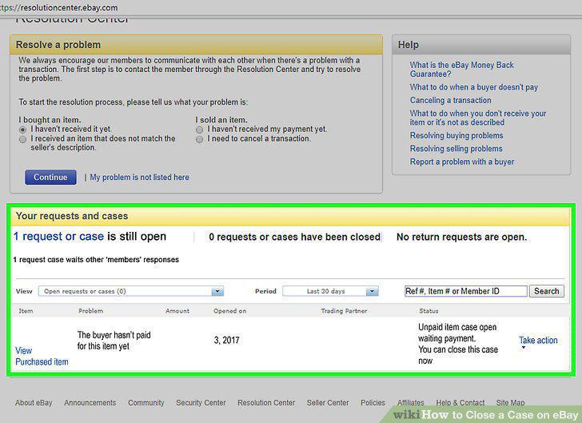Open "Report a problem with a buyer" link

point(462,162)
